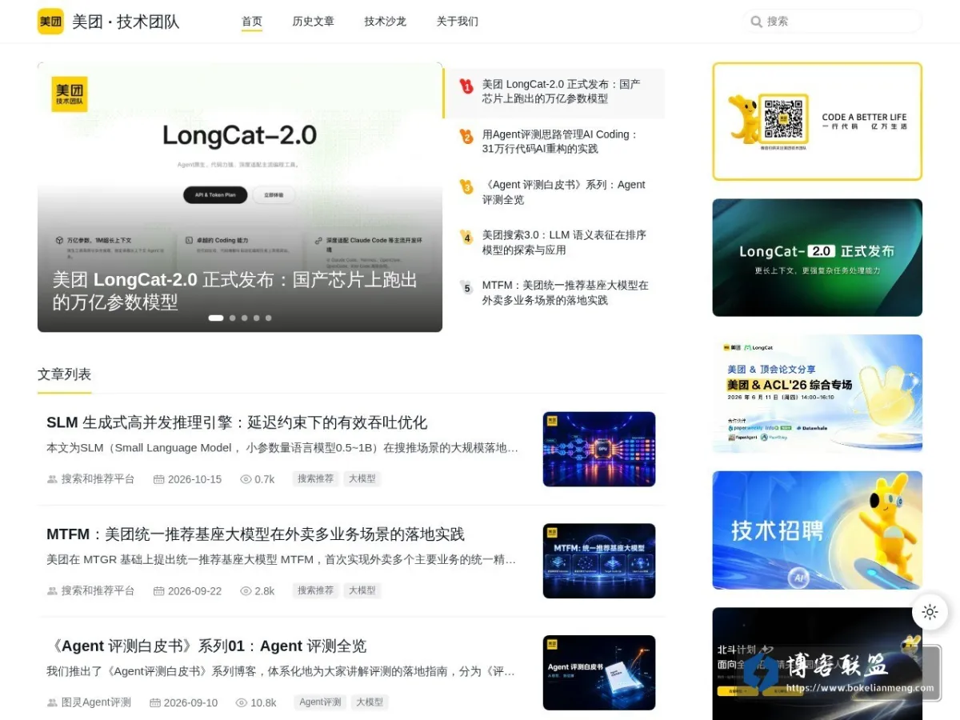Select third carousel slide dot
The height and width of the screenshot is (720, 960).
[245, 318]
